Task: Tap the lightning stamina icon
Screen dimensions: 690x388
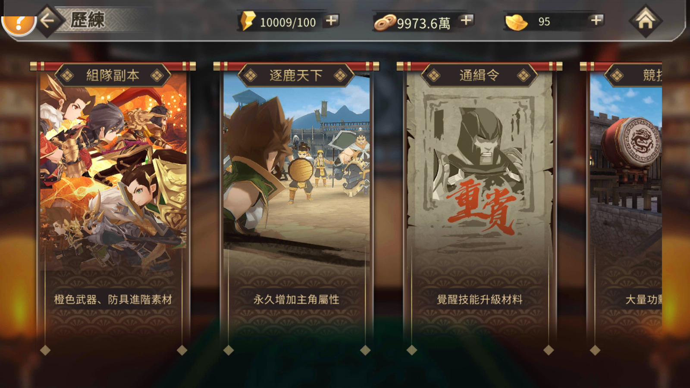Action: [x=248, y=21]
